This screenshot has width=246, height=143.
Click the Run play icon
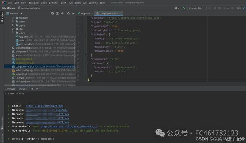[210, 8]
